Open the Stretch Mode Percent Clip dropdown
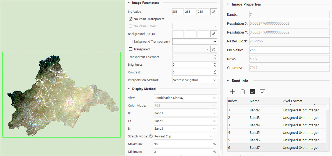The height and width of the screenshot is (156, 332). pyautogui.click(x=183, y=136)
